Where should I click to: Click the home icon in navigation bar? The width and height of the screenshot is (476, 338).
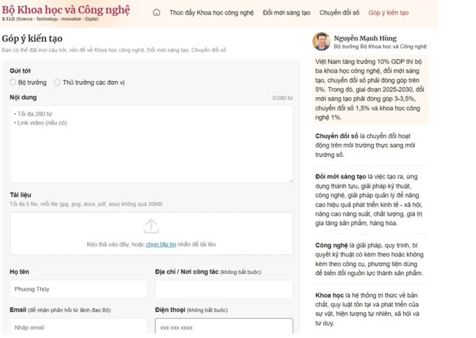coord(156,13)
